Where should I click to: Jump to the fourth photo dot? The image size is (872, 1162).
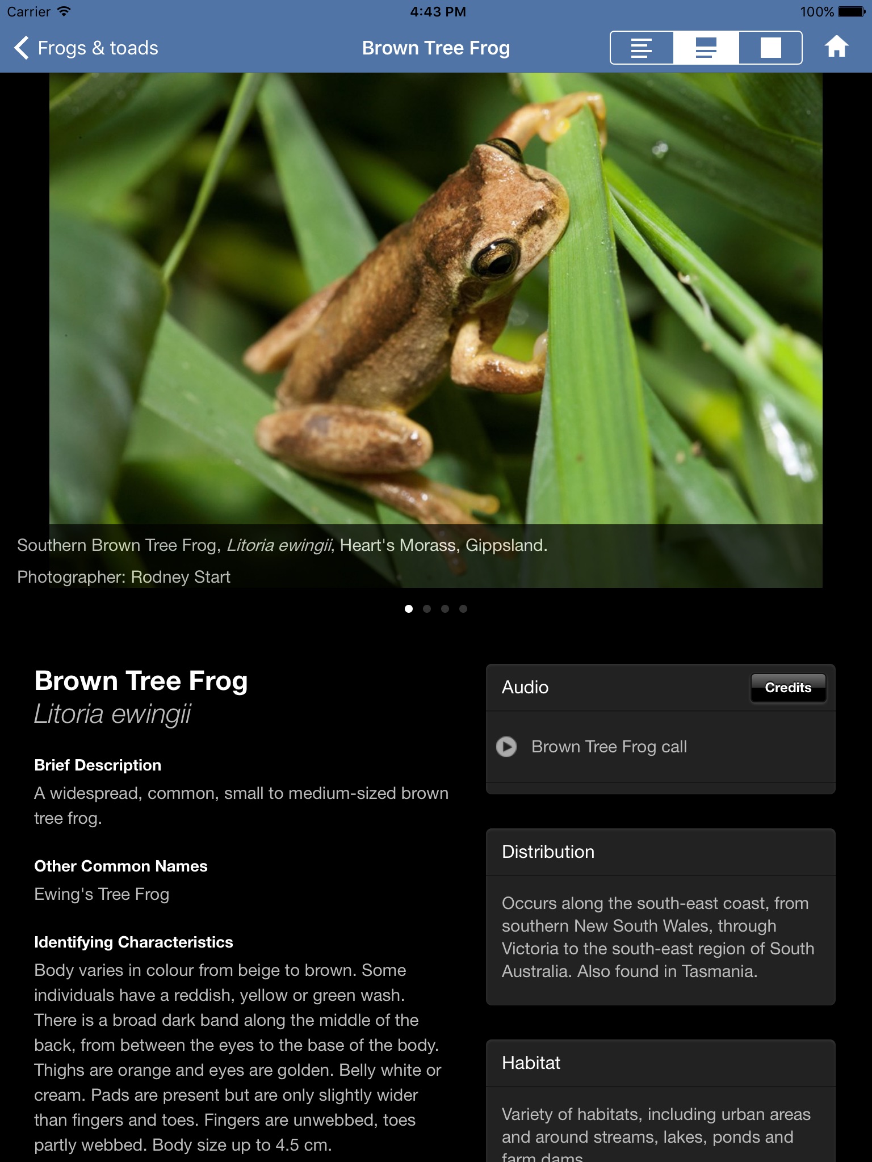pos(463,609)
